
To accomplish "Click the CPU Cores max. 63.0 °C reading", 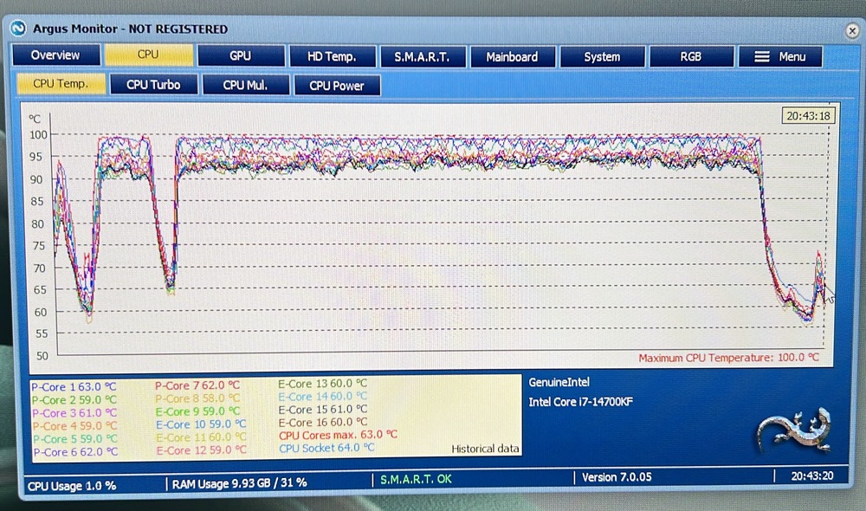I will click(338, 435).
